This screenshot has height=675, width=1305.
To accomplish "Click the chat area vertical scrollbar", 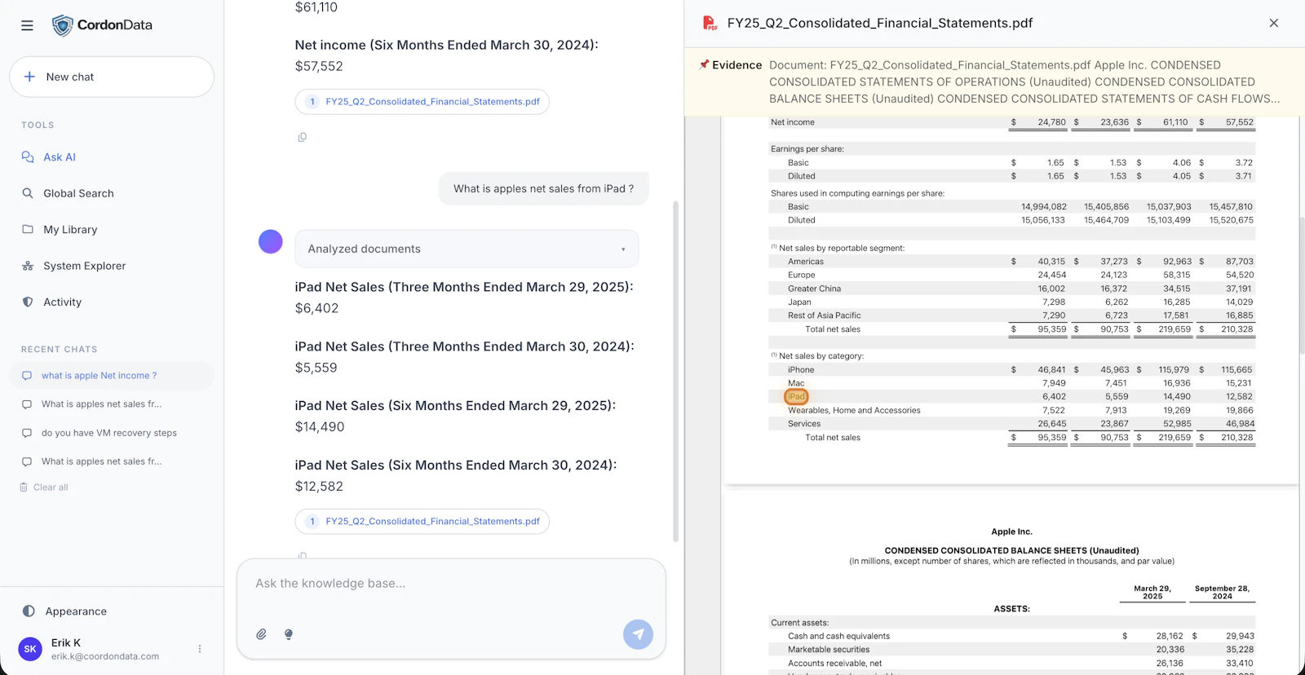I will (x=675, y=371).
